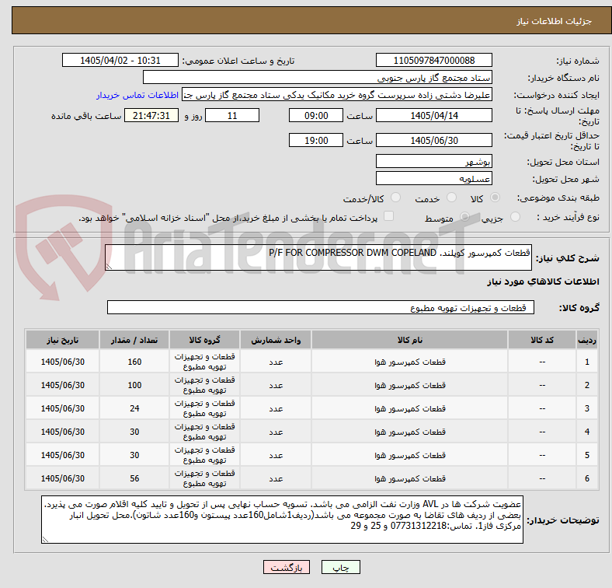The width and height of the screenshot is (612, 588).
Task: Click the گروه کالا field قطعات و تجهیزات تهویه مطبوع
Action: pyautogui.click(x=321, y=308)
